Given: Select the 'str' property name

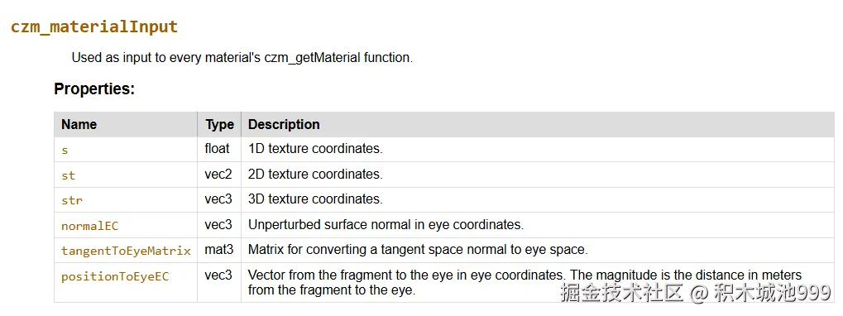Looking at the screenshot, I should coord(71,200).
